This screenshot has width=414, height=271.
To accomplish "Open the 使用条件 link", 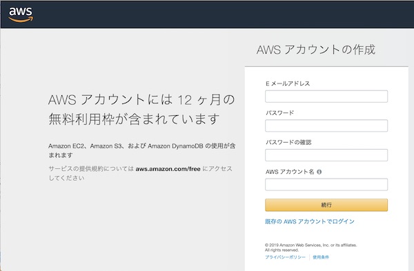I will 321,257.
